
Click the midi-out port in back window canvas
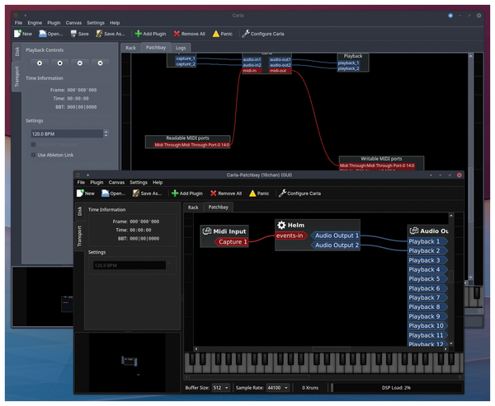pyautogui.click(x=280, y=71)
